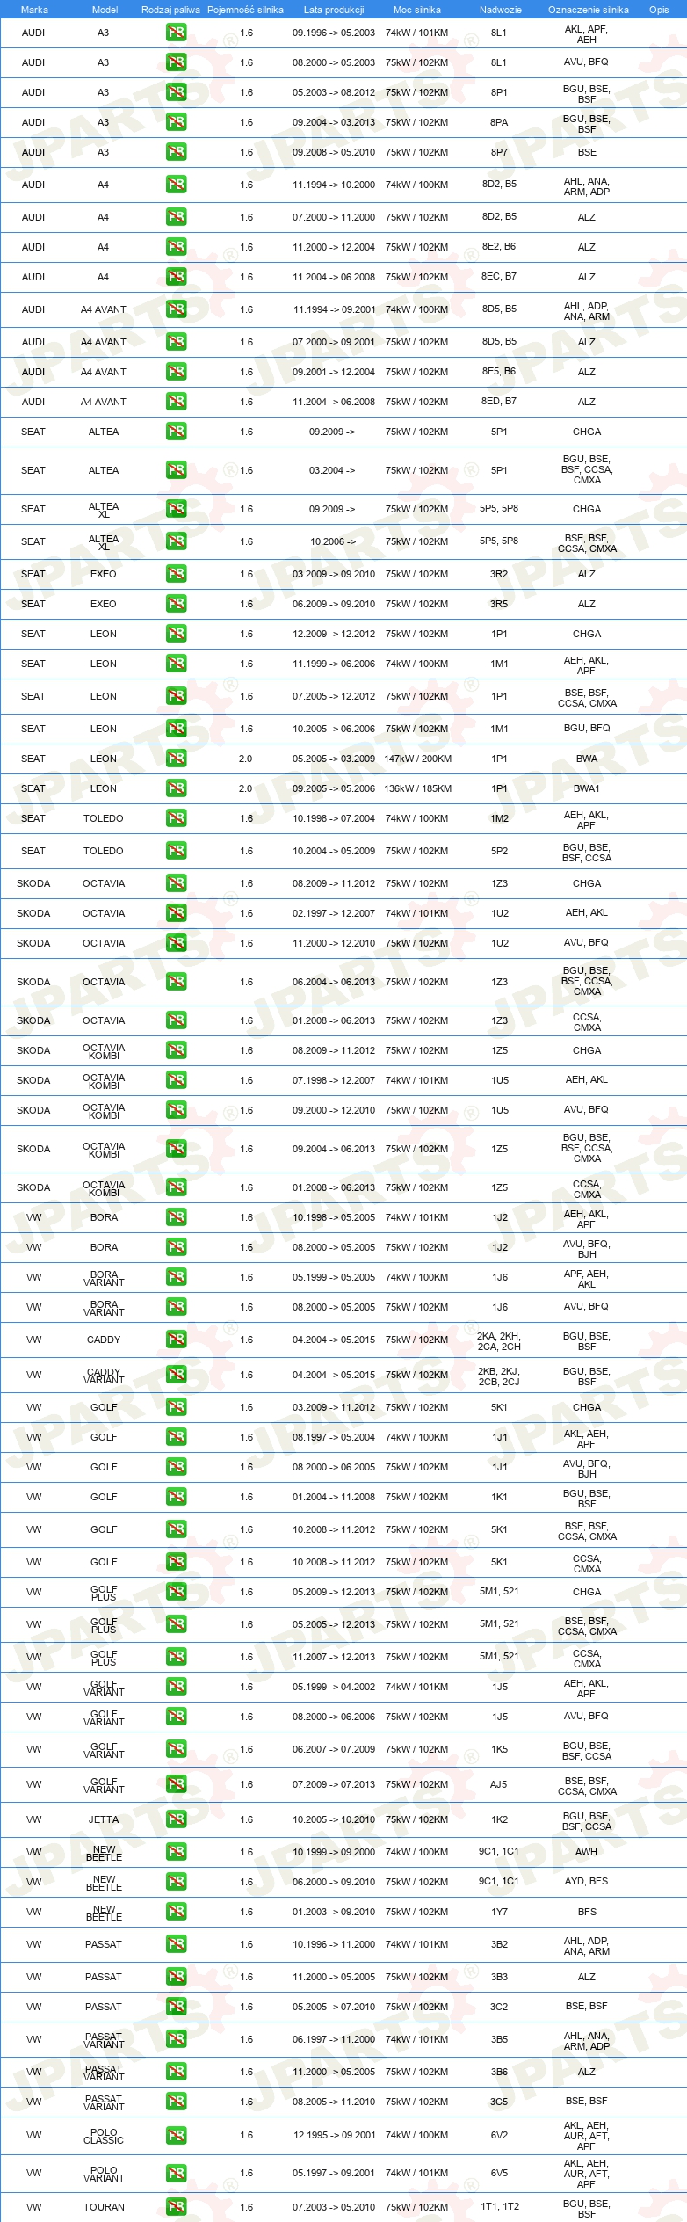Viewport: 687px width, 2222px height.
Task: Select the '1K2' body code cell
Action: click(499, 1819)
